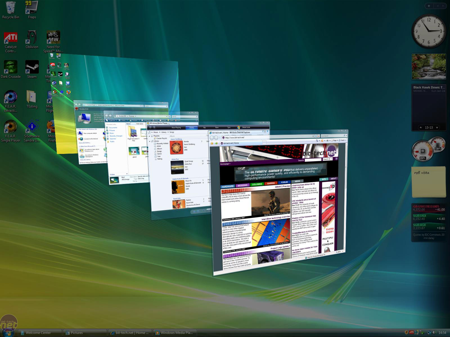Click the feed gadget down arrow next to 13-13
Image resolution: width=450 pixels, height=337 pixels.
(437, 127)
